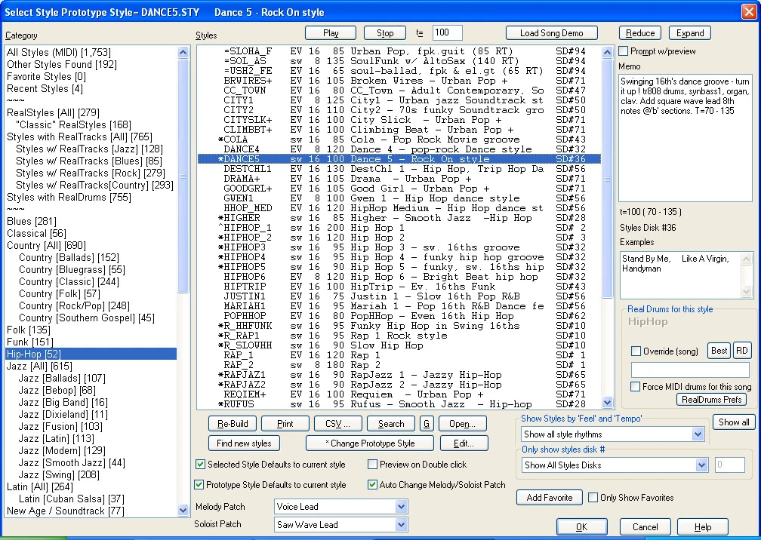The width and height of the screenshot is (761, 540).
Task: Click Load Song Demo button
Action: (x=551, y=32)
